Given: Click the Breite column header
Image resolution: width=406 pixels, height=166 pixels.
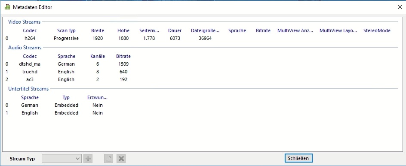Looking at the screenshot, I should (x=98, y=30).
